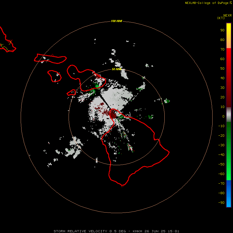Click the -80 scale value
This screenshot has width=233, height=233.
click(221, 193)
